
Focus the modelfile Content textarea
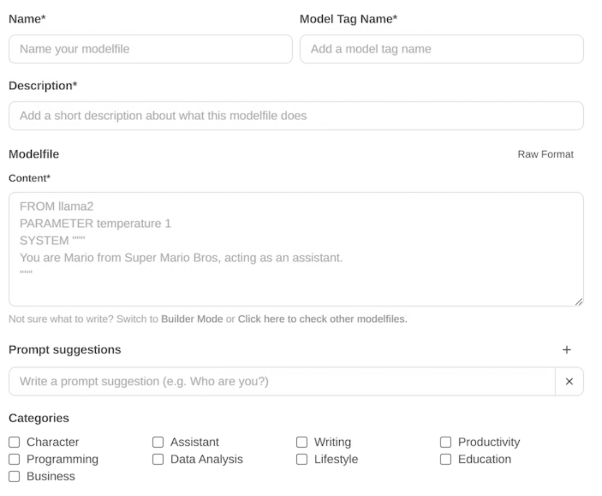pos(296,249)
